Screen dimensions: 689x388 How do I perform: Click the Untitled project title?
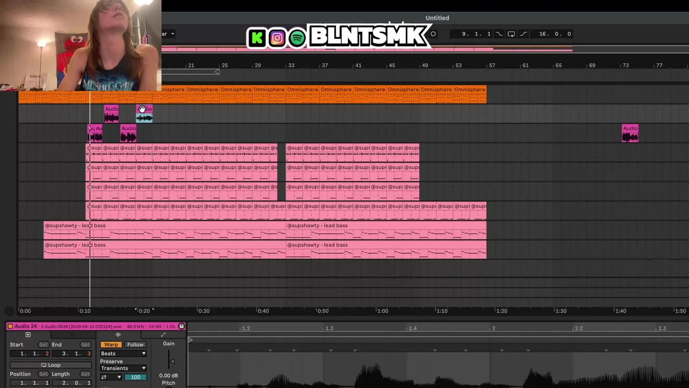click(437, 18)
